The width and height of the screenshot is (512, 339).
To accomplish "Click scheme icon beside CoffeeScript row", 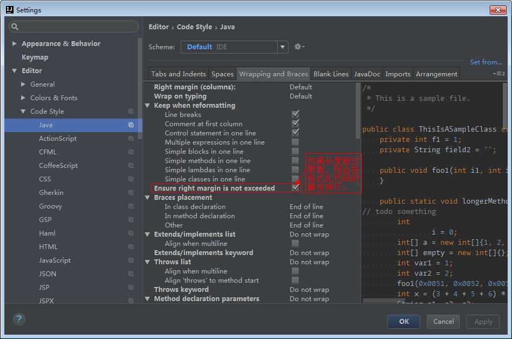I will tap(131, 166).
